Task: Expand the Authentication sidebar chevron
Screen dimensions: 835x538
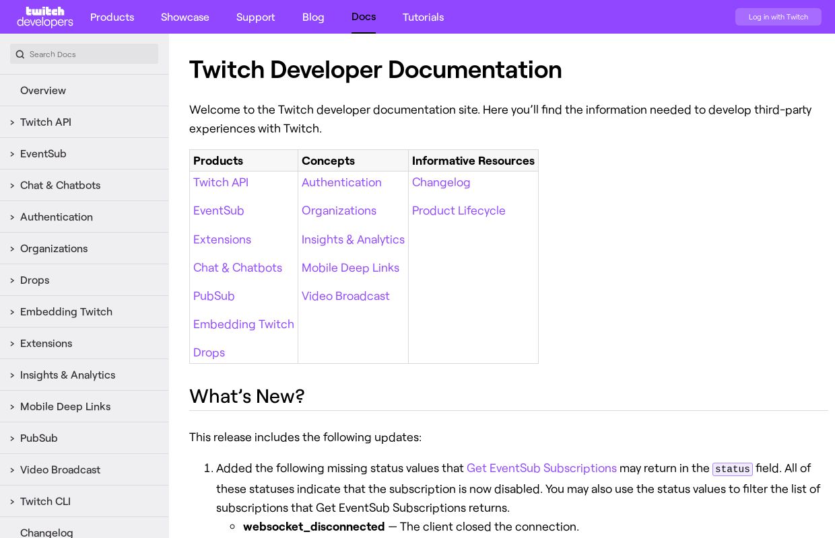Action: (12, 217)
